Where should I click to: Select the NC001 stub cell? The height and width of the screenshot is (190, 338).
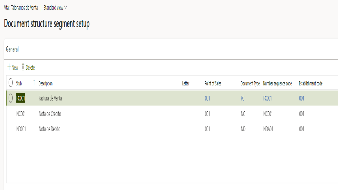21,114
